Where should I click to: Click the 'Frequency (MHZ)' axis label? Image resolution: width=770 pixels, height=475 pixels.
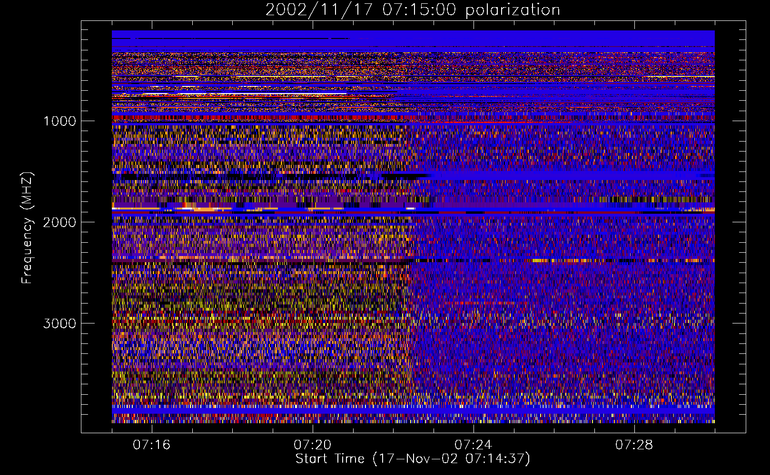(27, 228)
